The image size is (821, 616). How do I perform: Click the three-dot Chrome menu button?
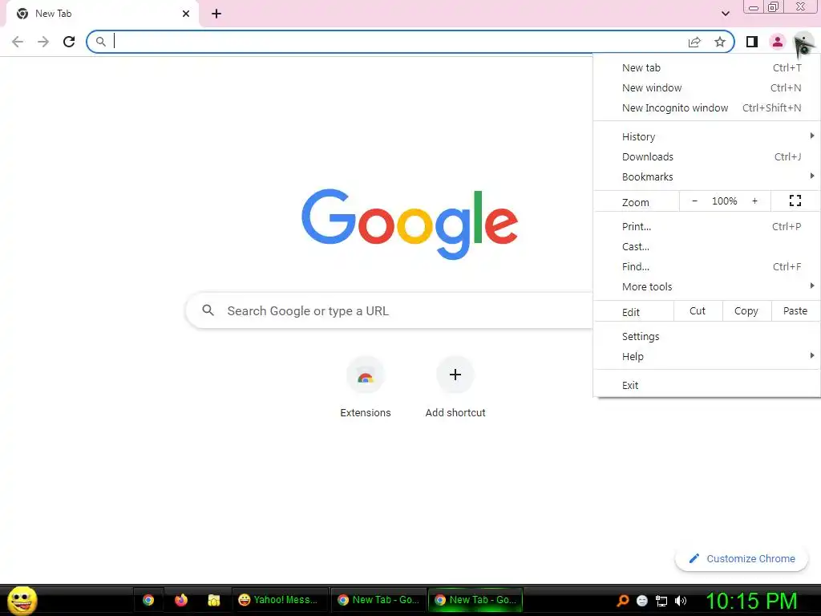(803, 42)
